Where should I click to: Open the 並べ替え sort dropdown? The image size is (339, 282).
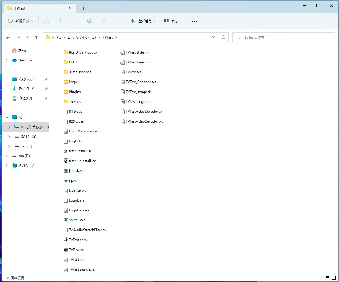tap(143, 21)
